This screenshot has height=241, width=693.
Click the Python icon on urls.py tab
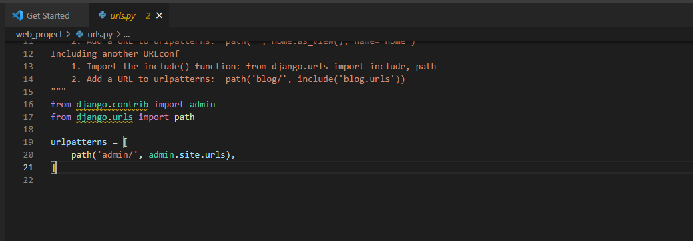click(x=102, y=15)
